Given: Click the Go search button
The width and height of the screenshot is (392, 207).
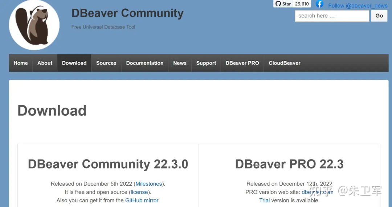Looking at the screenshot, I should coord(379,16).
